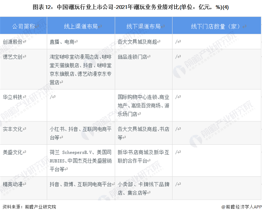Click the cell 国际购物中心连锁、商业地产
The height and width of the screenshot is (214, 262).
pos(143,105)
